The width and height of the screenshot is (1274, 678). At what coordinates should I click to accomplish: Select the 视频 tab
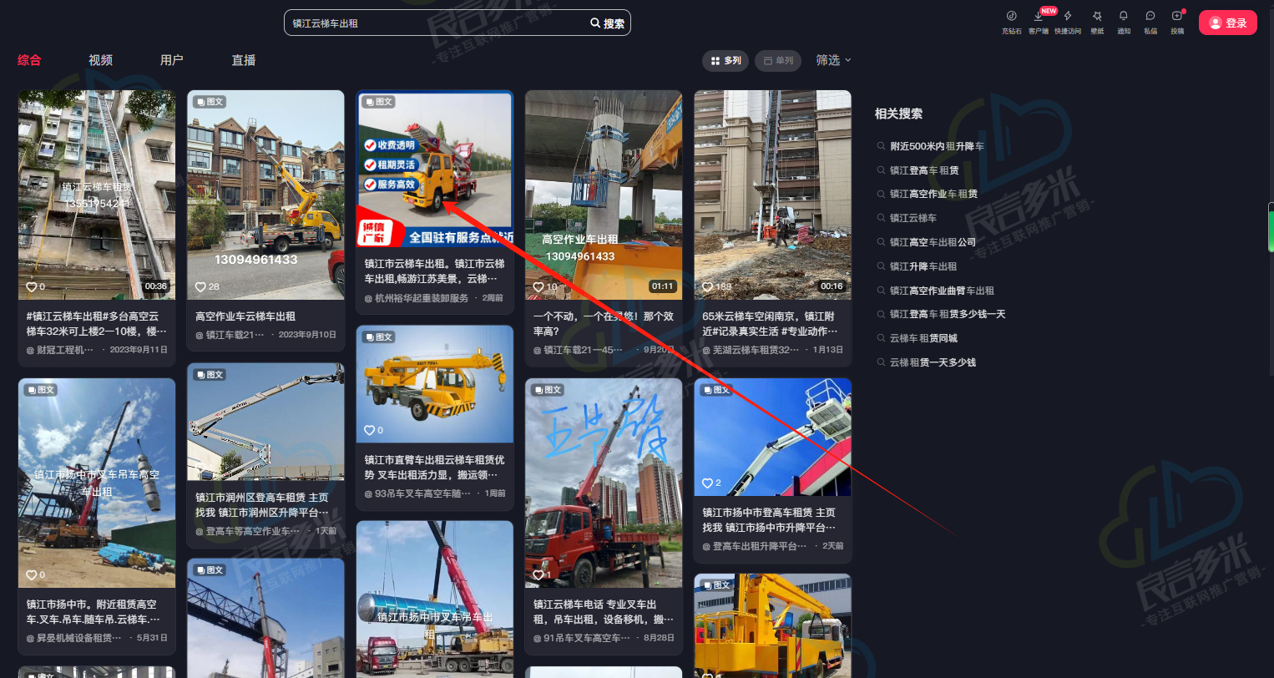[100, 60]
